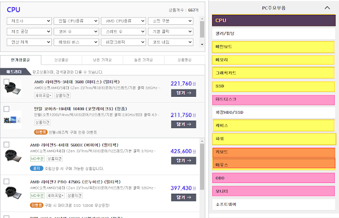This screenshot has height=218, width=339.
Task: Open the 소켓 구분 dropdown
Action: (171, 21)
